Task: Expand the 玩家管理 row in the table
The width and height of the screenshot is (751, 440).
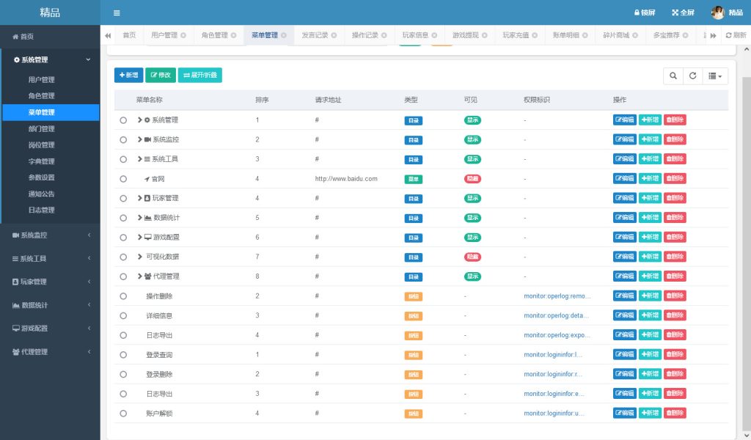Action: pyautogui.click(x=139, y=198)
